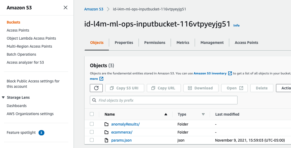Open the Management tab
The width and height of the screenshot is (291, 148).
[212, 43]
